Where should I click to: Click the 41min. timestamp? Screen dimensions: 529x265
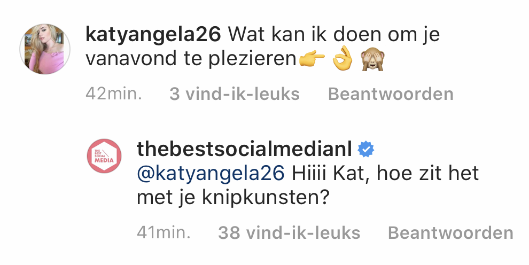tap(164, 233)
